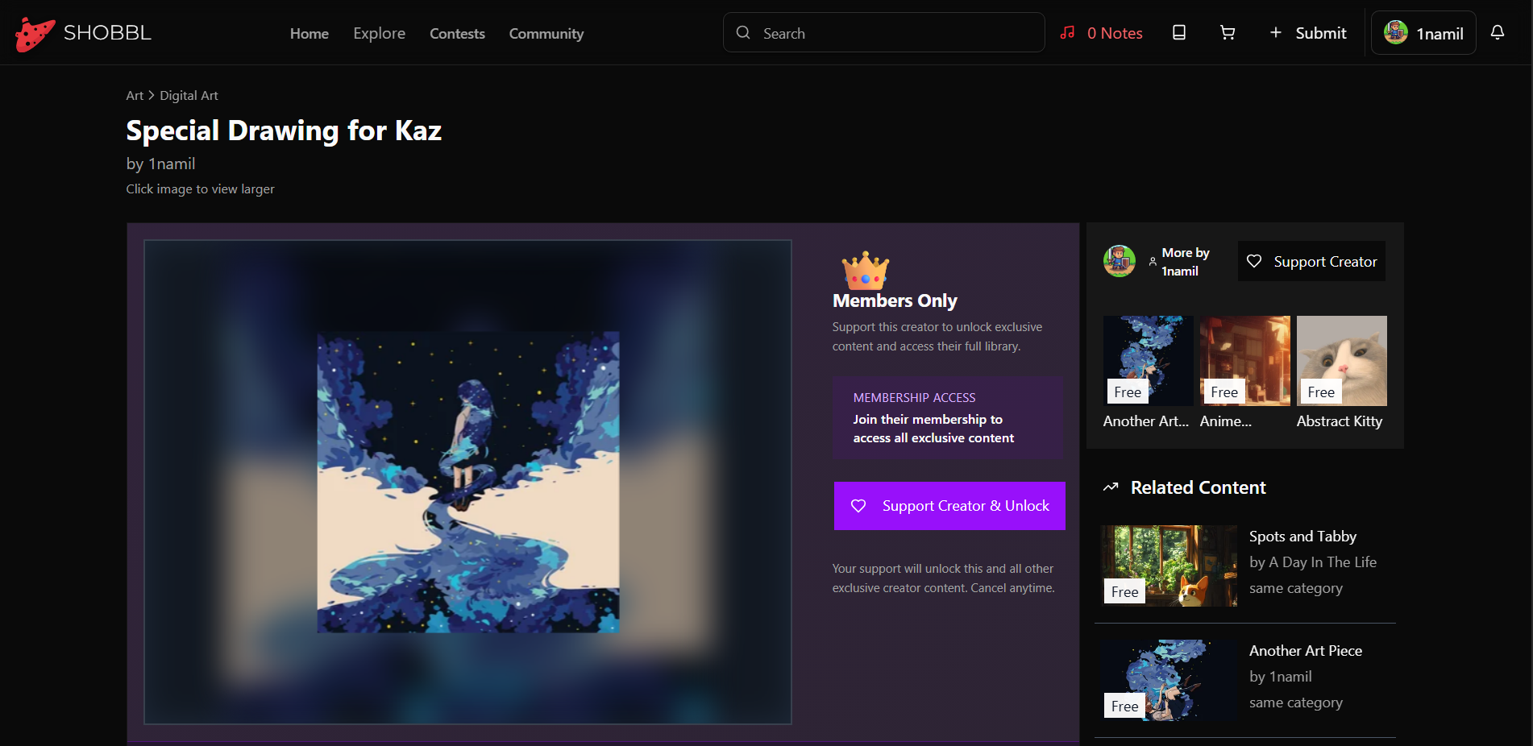1533x746 pixels.
Task: Click the blurred artwork preview image
Action: click(467, 482)
